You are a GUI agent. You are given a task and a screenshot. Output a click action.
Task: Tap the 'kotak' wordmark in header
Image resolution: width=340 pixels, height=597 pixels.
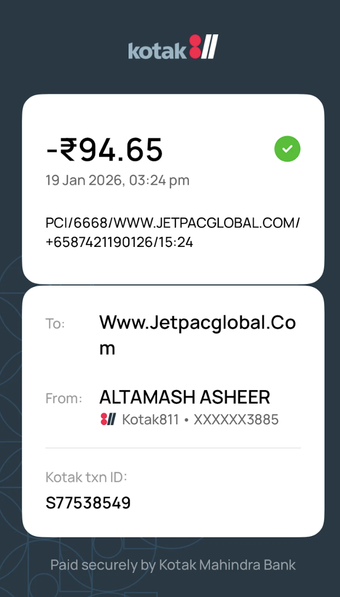coord(158,49)
